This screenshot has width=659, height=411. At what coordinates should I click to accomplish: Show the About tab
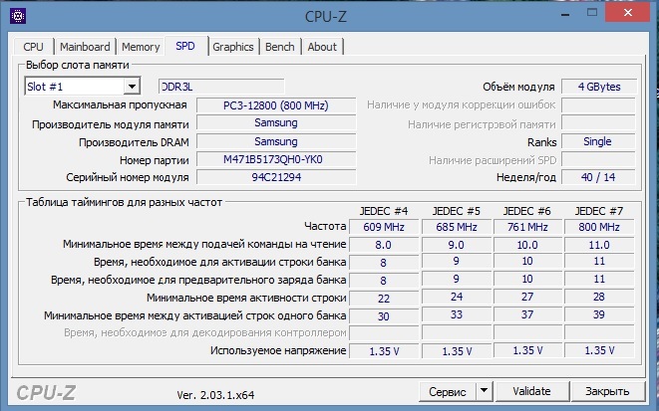322,47
